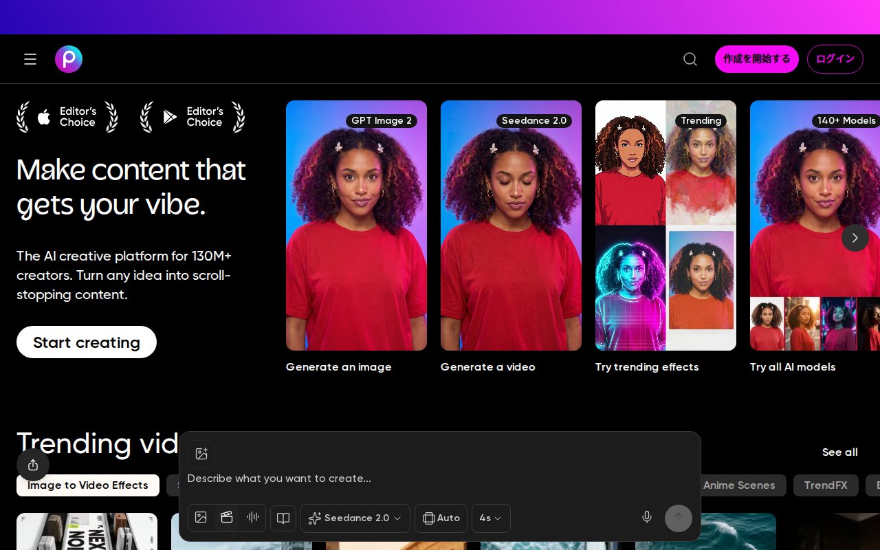Select video generation mode icon
Viewport: 880px width, 550px height.
click(x=227, y=518)
